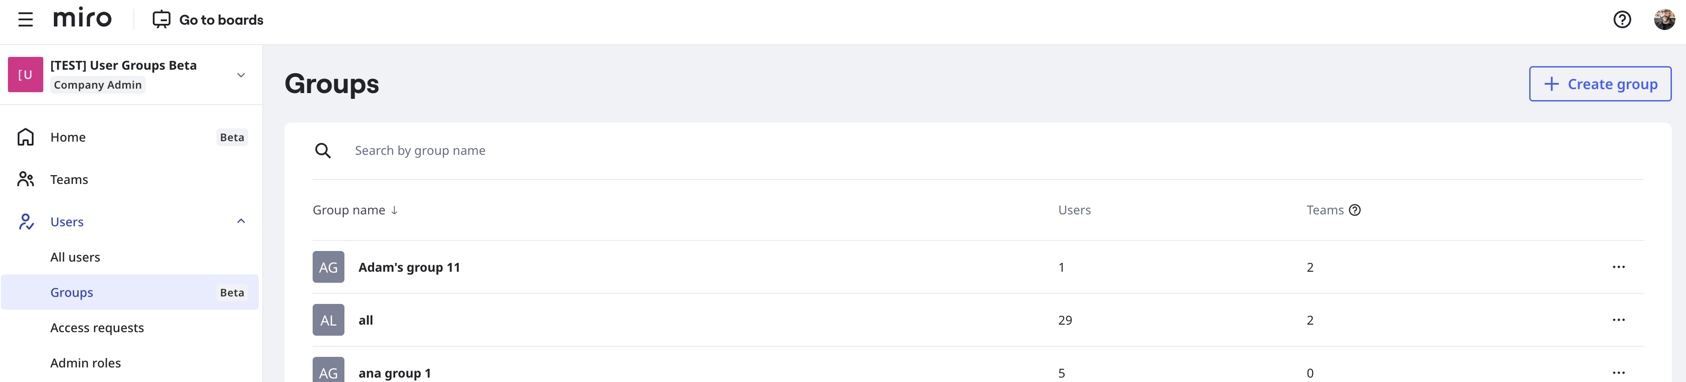Open Admin roles page
Image resolution: width=1686 pixels, height=382 pixels.
86,363
